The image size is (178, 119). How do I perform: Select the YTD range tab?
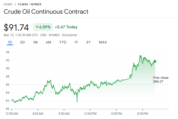(x=63, y=42)
